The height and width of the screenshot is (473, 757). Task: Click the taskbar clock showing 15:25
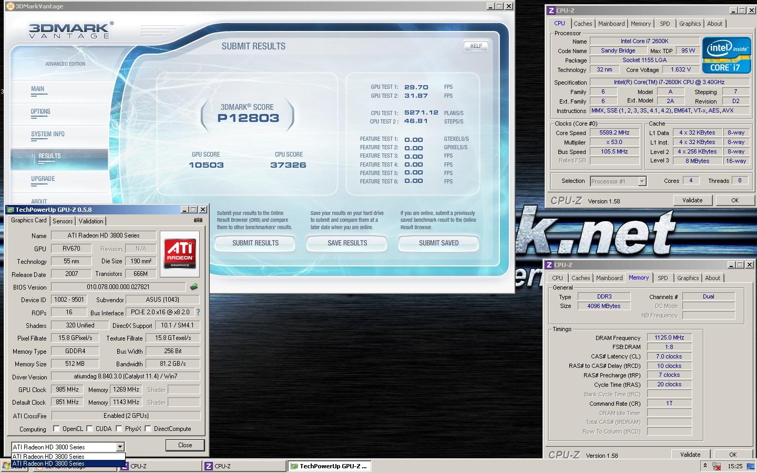735,466
